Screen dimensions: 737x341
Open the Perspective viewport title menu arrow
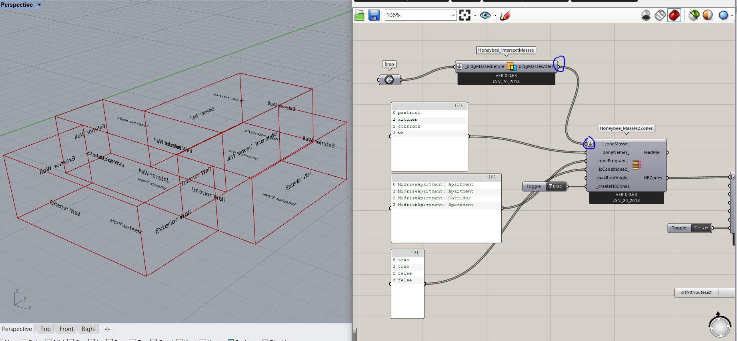(39, 5)
